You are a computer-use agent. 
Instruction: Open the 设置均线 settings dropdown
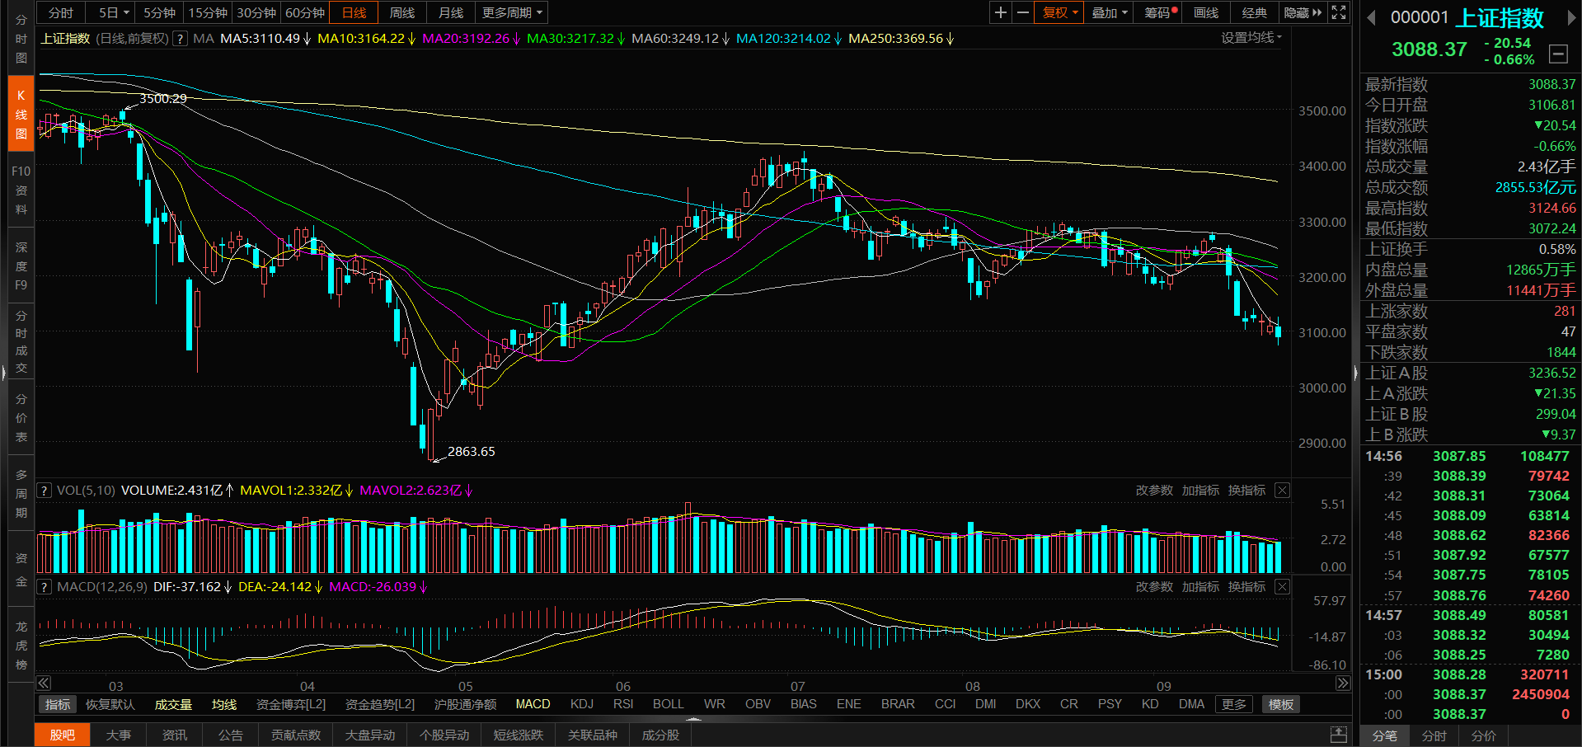[x=1251, y=38]
